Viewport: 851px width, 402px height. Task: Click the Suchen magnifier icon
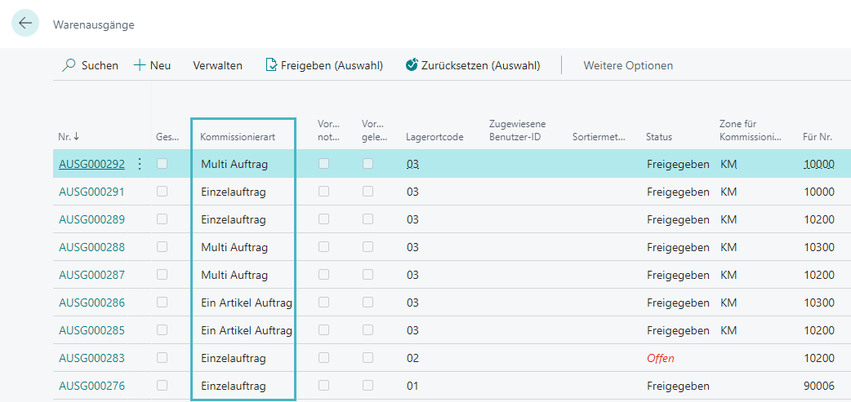pyautogui.click(x=69, y=65)
